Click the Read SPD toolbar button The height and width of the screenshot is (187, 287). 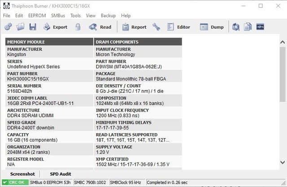coord(100,27)
